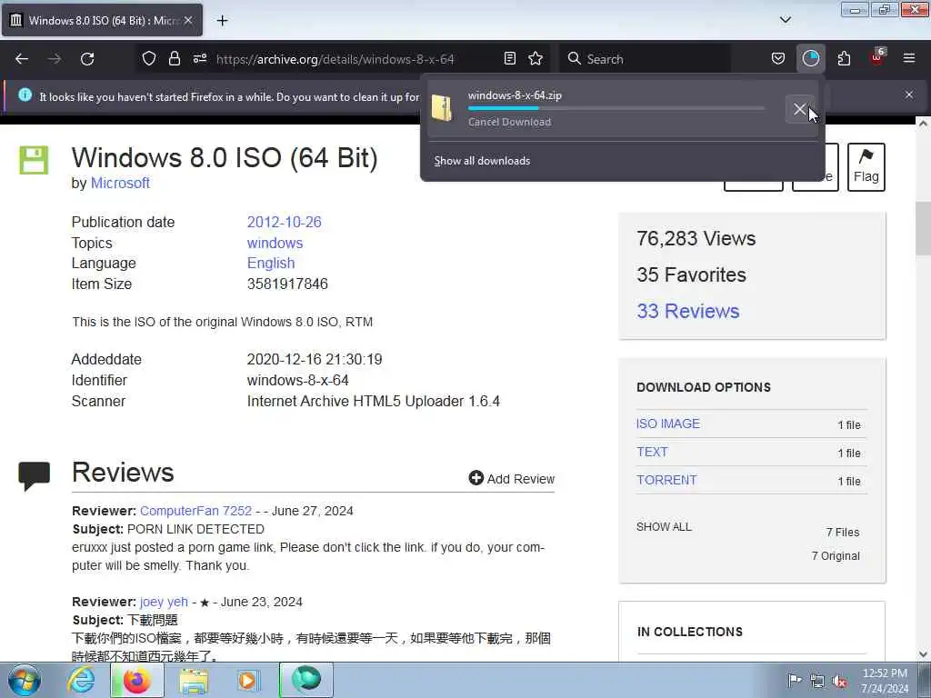This screenshot has width=931, height=698.
Task: Click SHOW ALL download files
Action: (x=664, y=526)
